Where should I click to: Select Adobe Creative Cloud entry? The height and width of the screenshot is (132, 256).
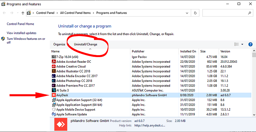coord(71,66)
